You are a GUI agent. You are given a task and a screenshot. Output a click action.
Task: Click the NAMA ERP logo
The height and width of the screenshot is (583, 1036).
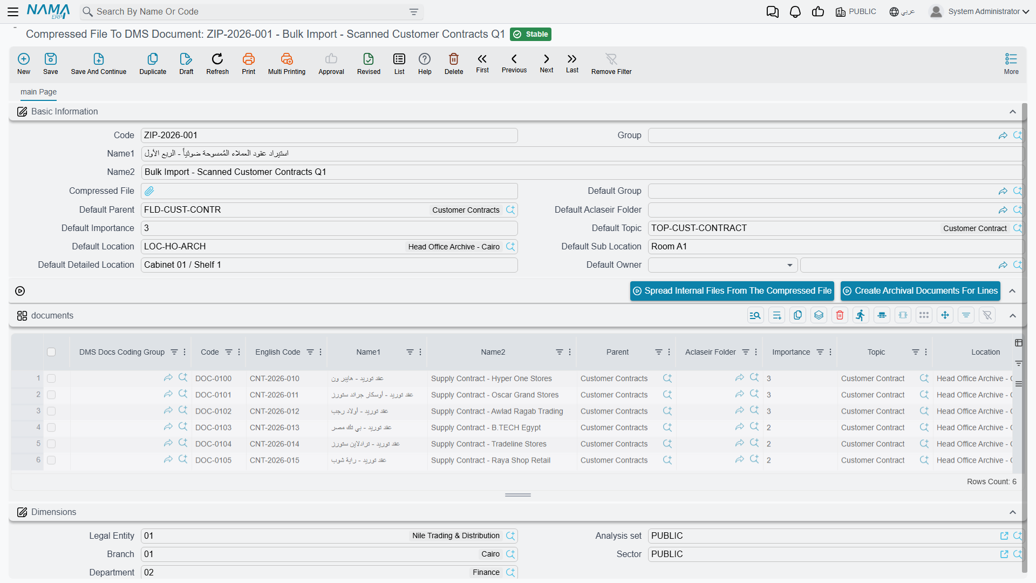point(48,11)
